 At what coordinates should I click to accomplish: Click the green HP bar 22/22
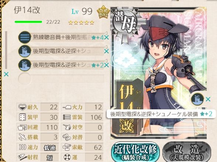pos(28,22)
